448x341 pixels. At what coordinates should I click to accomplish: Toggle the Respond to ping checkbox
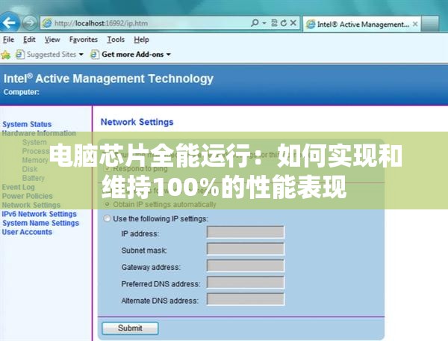[x=108, y=168]
